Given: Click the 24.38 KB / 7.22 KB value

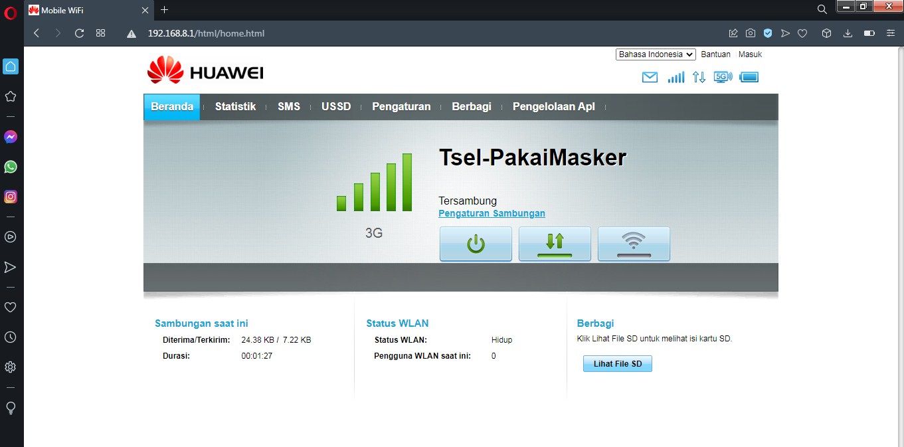Looking at the screenshot, I should point(276,340).
